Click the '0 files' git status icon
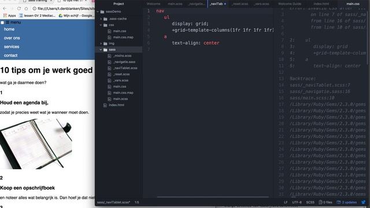370x208 pixels. pos(325,202)
